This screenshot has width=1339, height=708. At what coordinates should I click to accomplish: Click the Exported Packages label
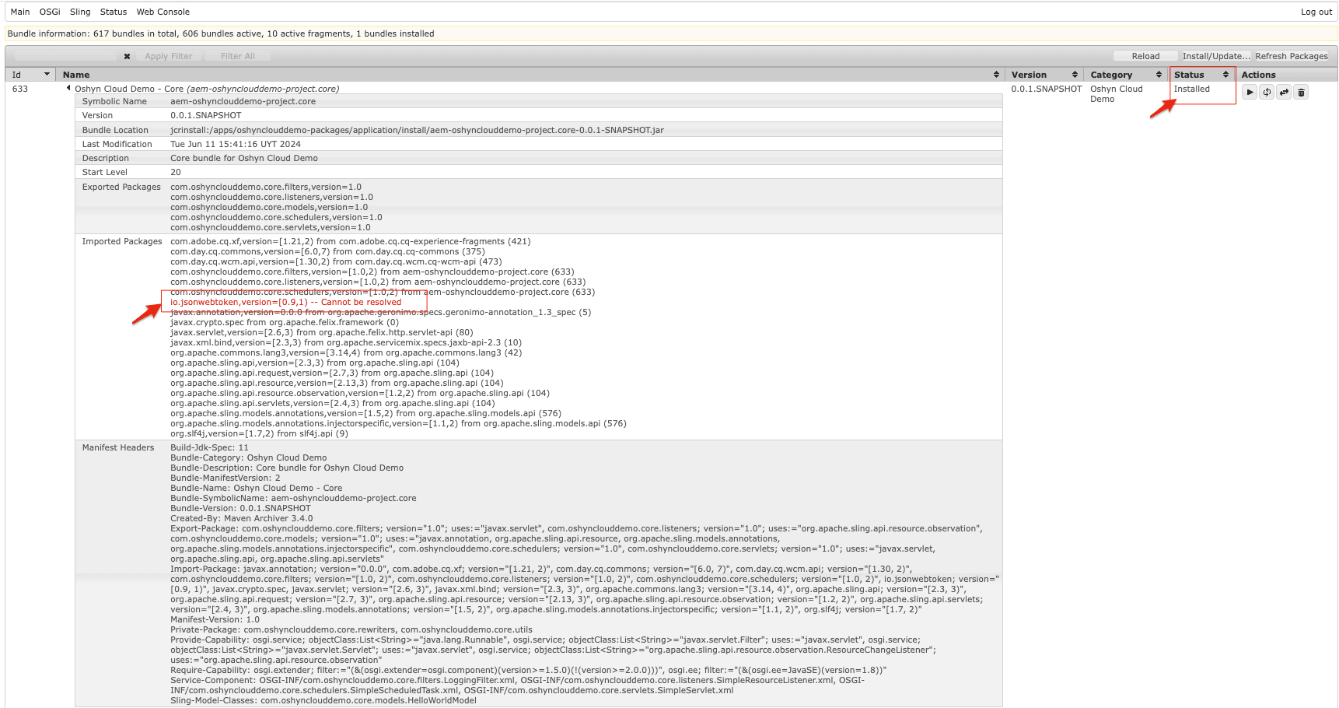121,187
